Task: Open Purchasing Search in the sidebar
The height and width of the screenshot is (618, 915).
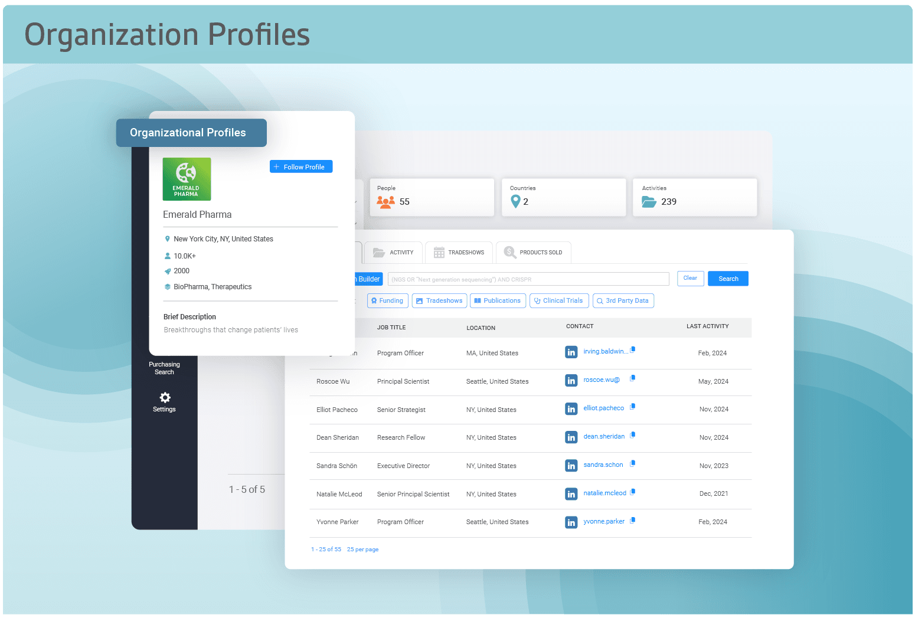Action: click(x=164, y=368)
